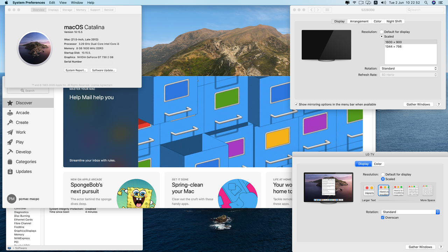Image resolution: width=448 pixels, height=252 pixels.
Task: Select Graphics/Displays in System Information sidebar
Action: [25, 231]
